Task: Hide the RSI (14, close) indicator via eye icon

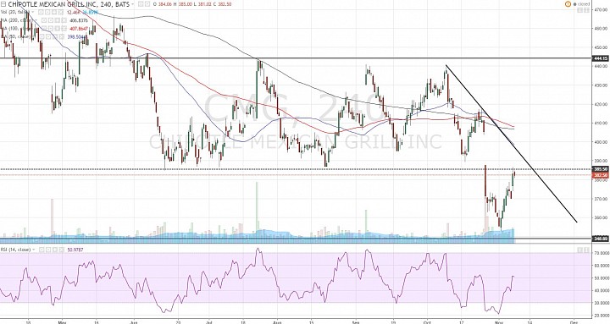Action: click(x=42, y=250)
